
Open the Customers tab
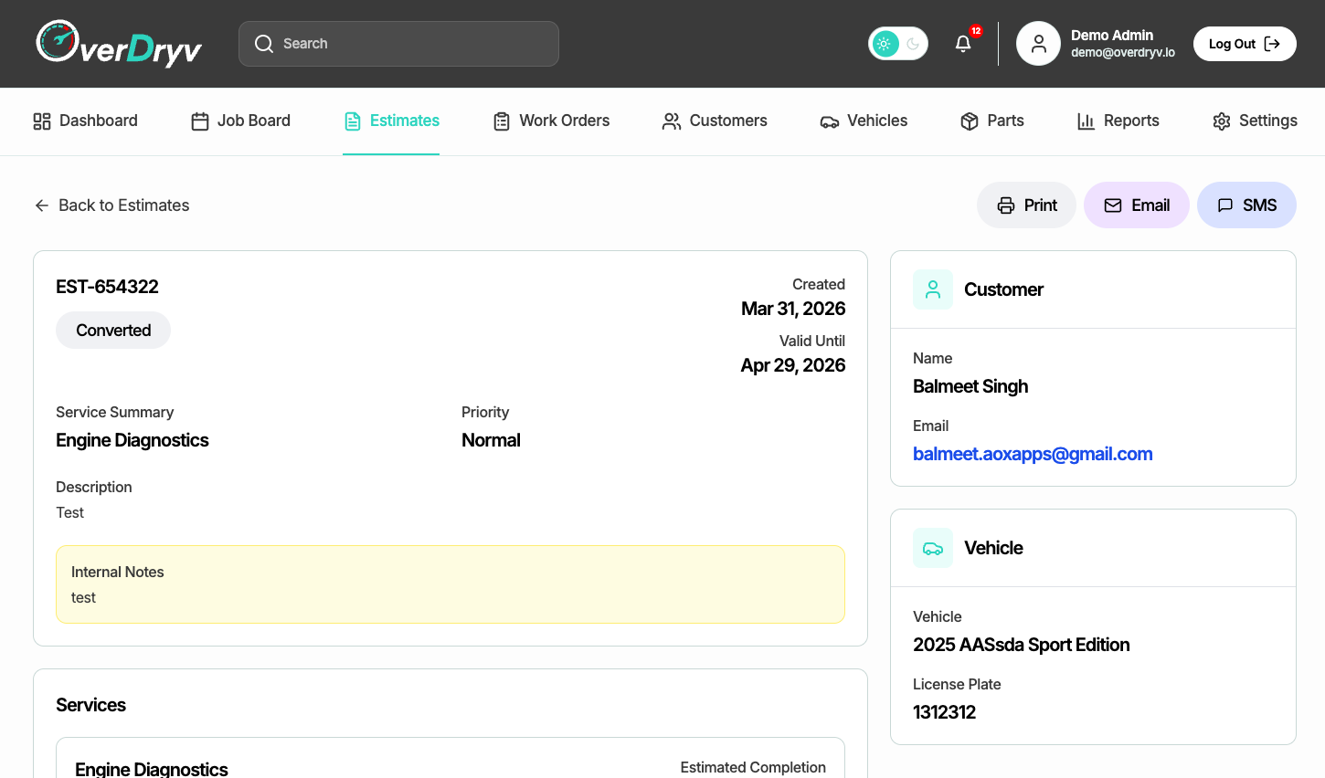click(715, 121)
